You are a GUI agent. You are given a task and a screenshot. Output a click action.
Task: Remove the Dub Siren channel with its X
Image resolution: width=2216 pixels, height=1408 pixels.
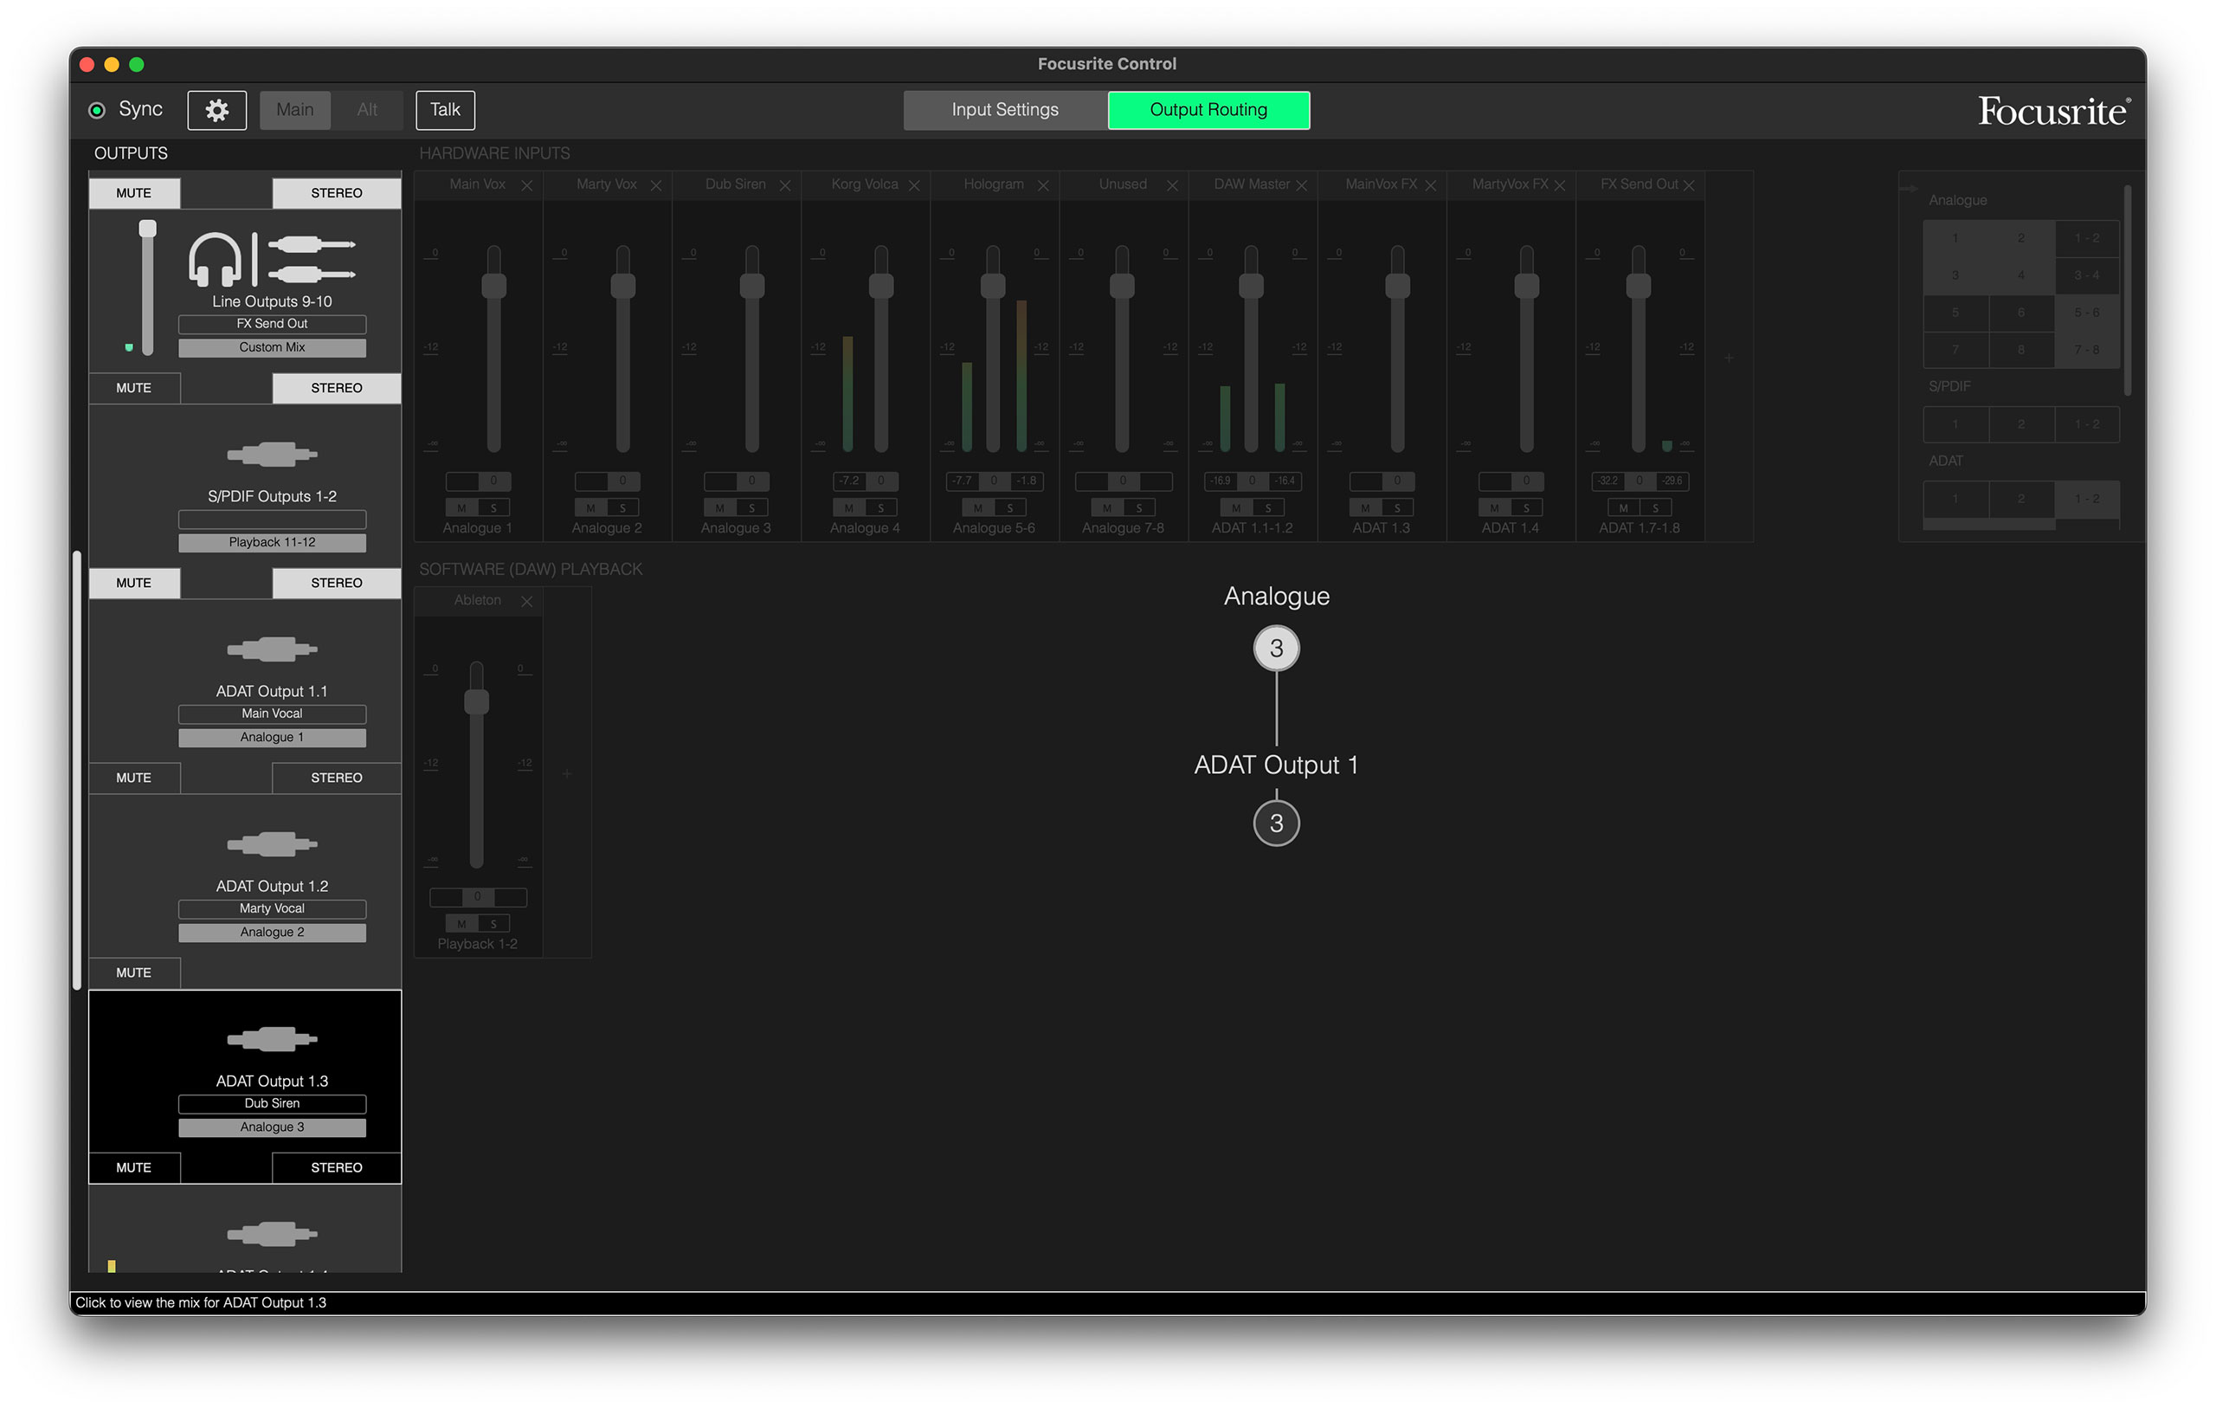pyautogui.click(x=785, y=185)
